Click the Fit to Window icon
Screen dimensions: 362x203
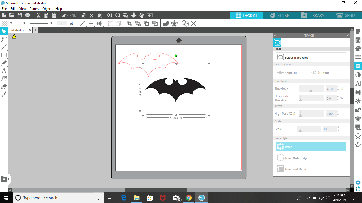(x=150, y=15)
